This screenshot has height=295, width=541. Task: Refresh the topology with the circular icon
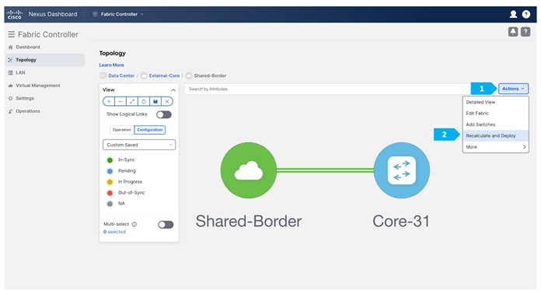[x=144, y=101]
